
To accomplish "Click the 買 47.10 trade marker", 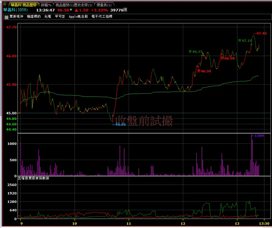I will [x=245, y=40].
